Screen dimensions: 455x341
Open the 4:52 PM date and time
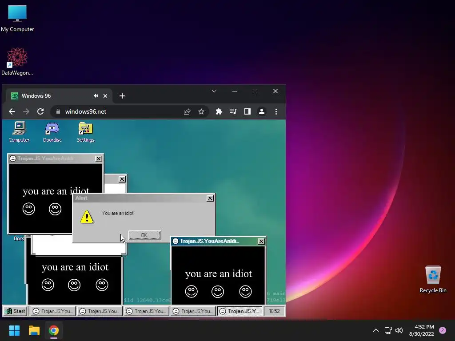(x=422, y=330)
